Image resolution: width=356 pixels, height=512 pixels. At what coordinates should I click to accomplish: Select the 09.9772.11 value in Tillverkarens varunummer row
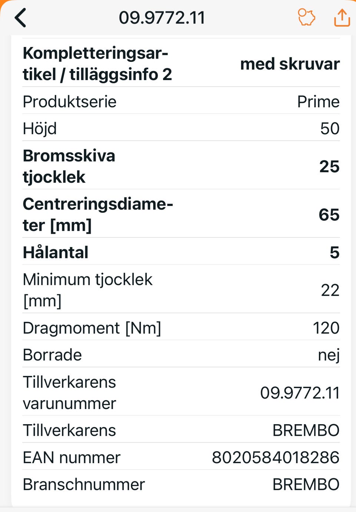click(x=300, y=393)
